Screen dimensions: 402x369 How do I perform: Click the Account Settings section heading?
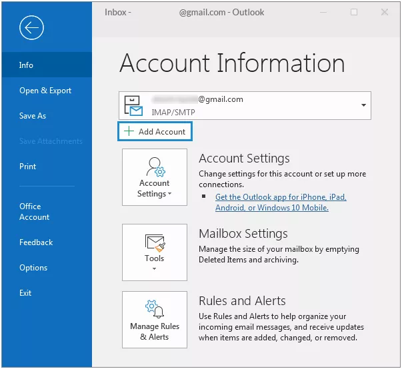[x=244, y=159]
